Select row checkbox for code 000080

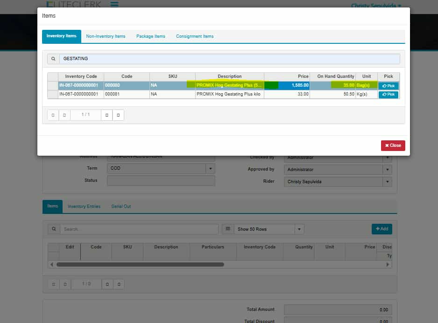coord(53,86)
